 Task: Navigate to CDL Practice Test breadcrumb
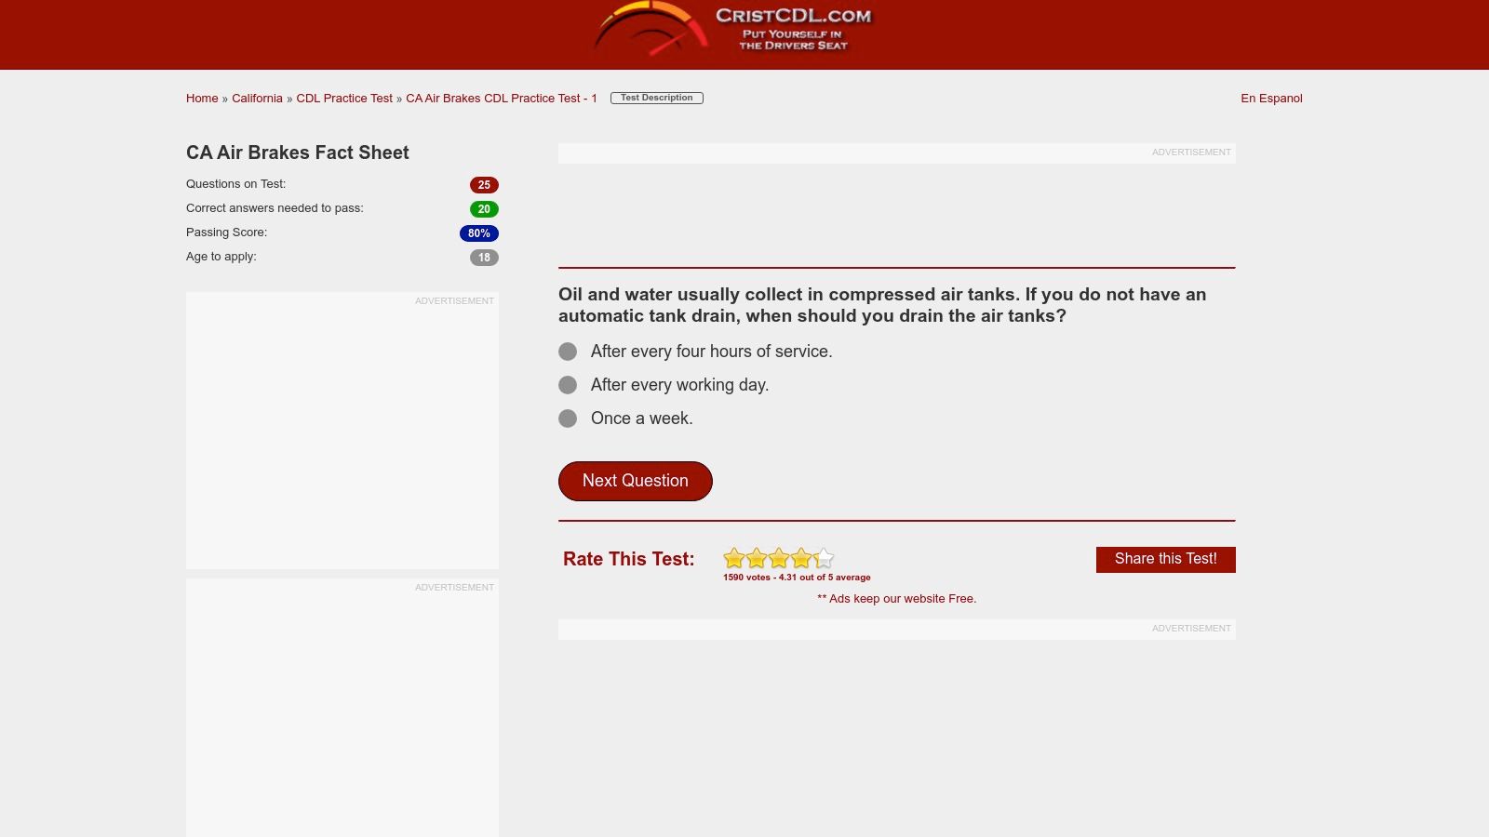pos(344,99)
